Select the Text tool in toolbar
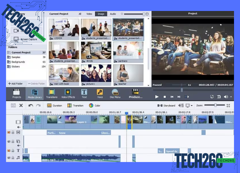 tap(84, 93)
